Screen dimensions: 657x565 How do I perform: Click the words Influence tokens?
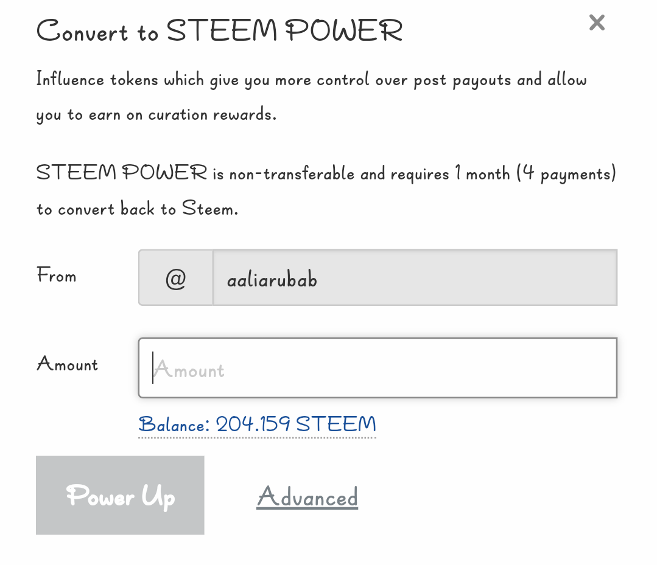(x=96, y=80)
